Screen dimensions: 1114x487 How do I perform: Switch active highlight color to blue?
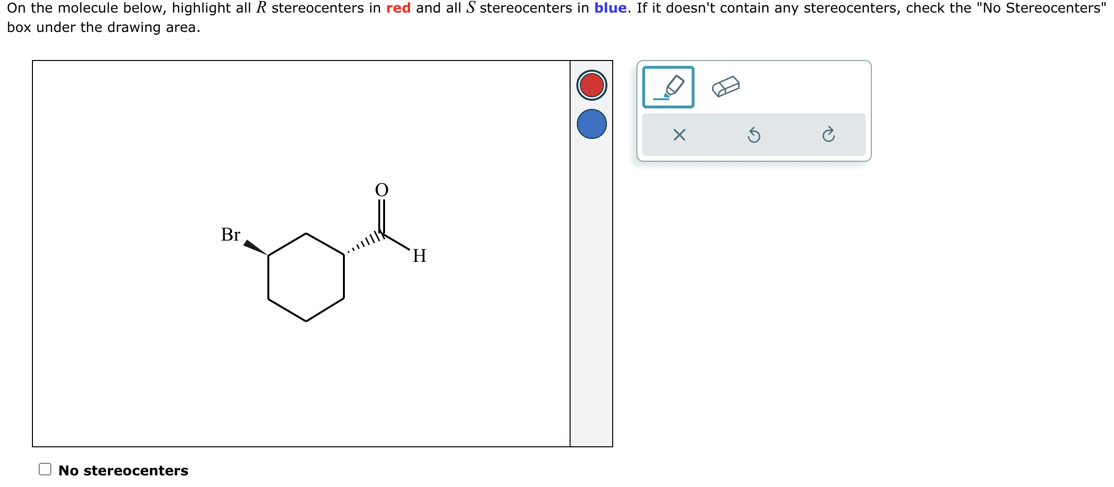pyautogui.click(x=591, y=124)
